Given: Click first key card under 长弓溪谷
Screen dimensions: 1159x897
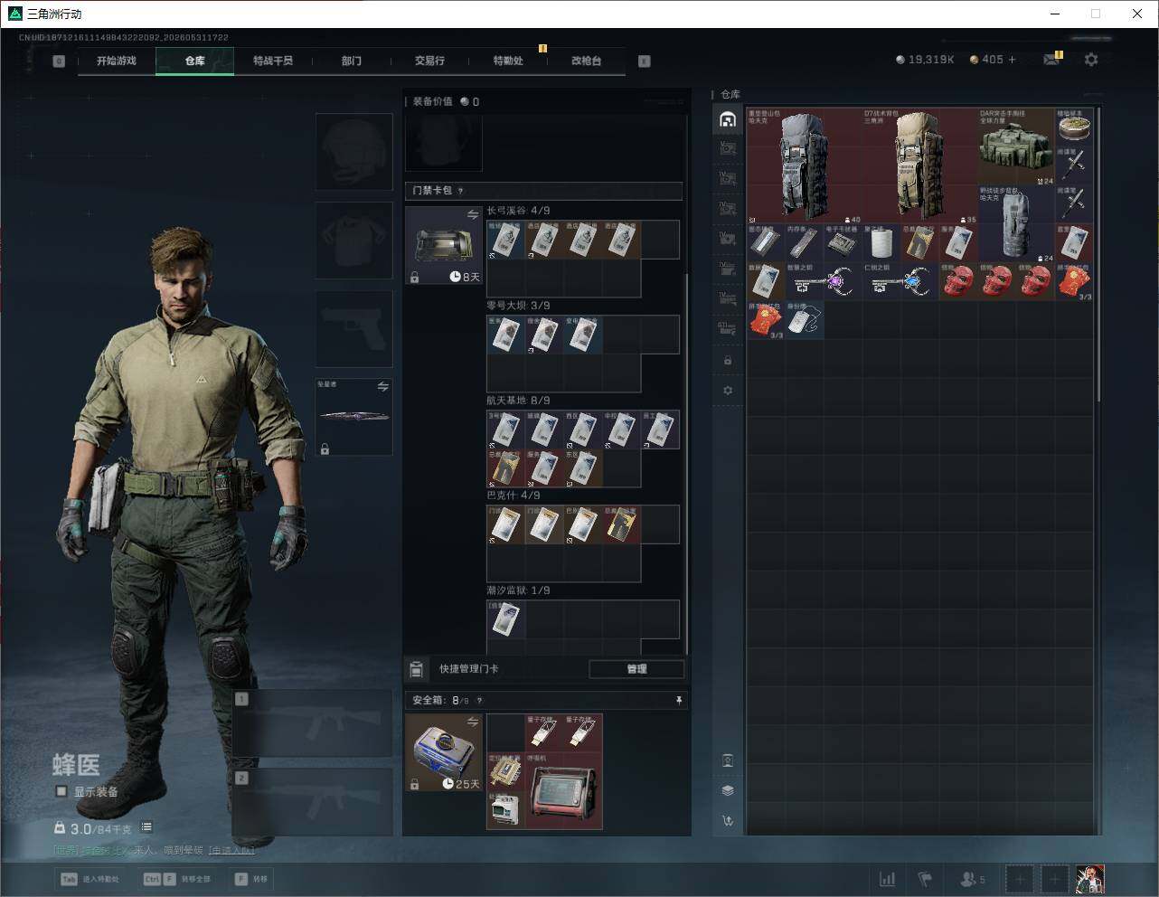Looking at the screenshot, I should (505, 240).
